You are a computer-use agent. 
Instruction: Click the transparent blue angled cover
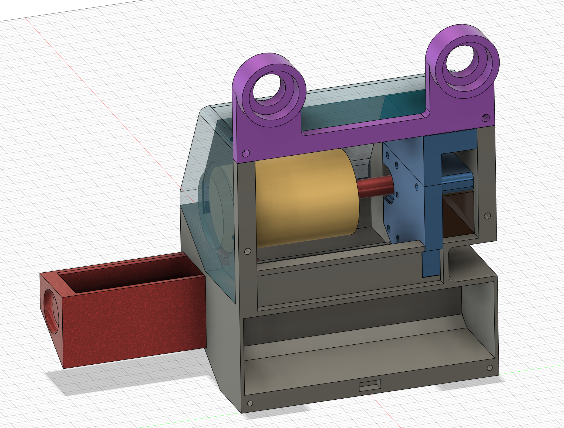coord(200,151)
